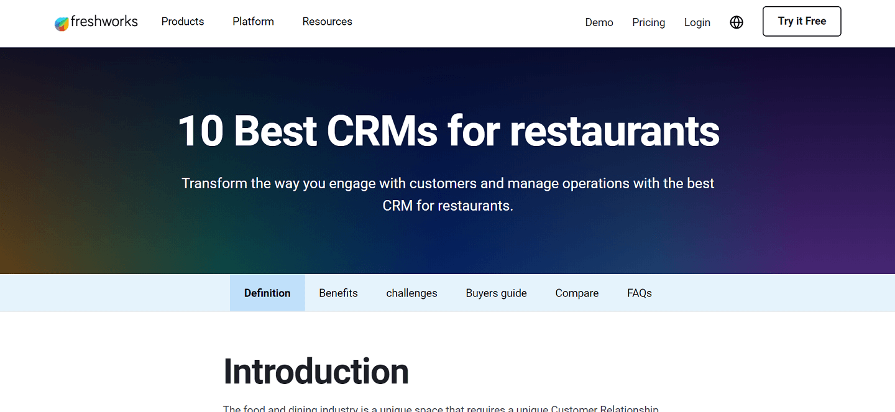Expand the Platform navigation dropdown
The width and height of the screenshot is (895, 412).
[253, 21]
